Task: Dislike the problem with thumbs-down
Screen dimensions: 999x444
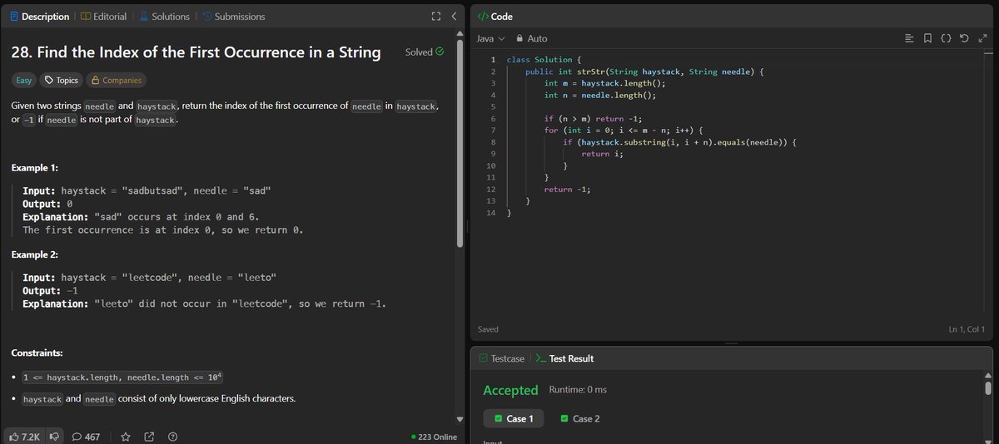Action: 54,437
